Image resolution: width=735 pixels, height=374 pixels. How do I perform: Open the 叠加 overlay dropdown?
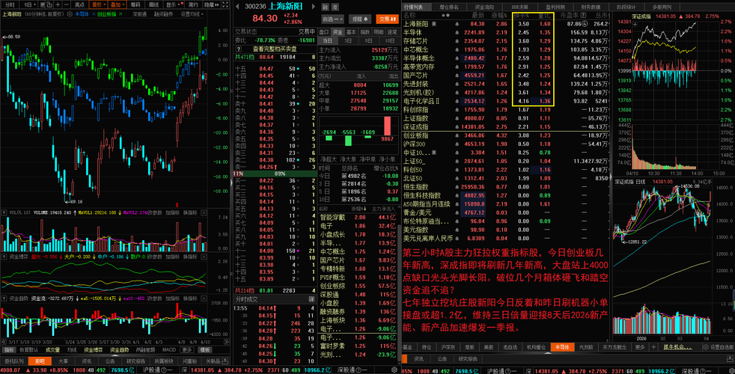click(x=118, y=4)
